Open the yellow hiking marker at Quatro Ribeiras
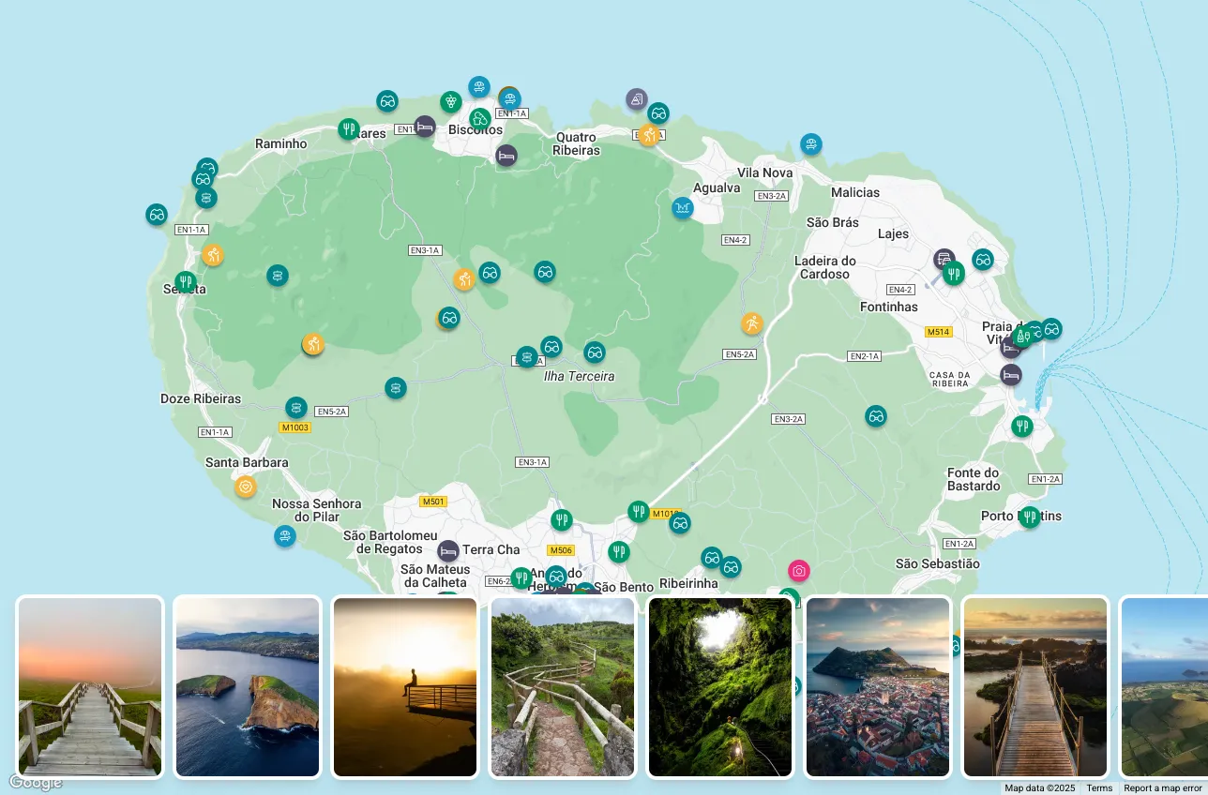The width and height of the screenshot is (1208, 795). pyautogui.click(x=649, y=135)
